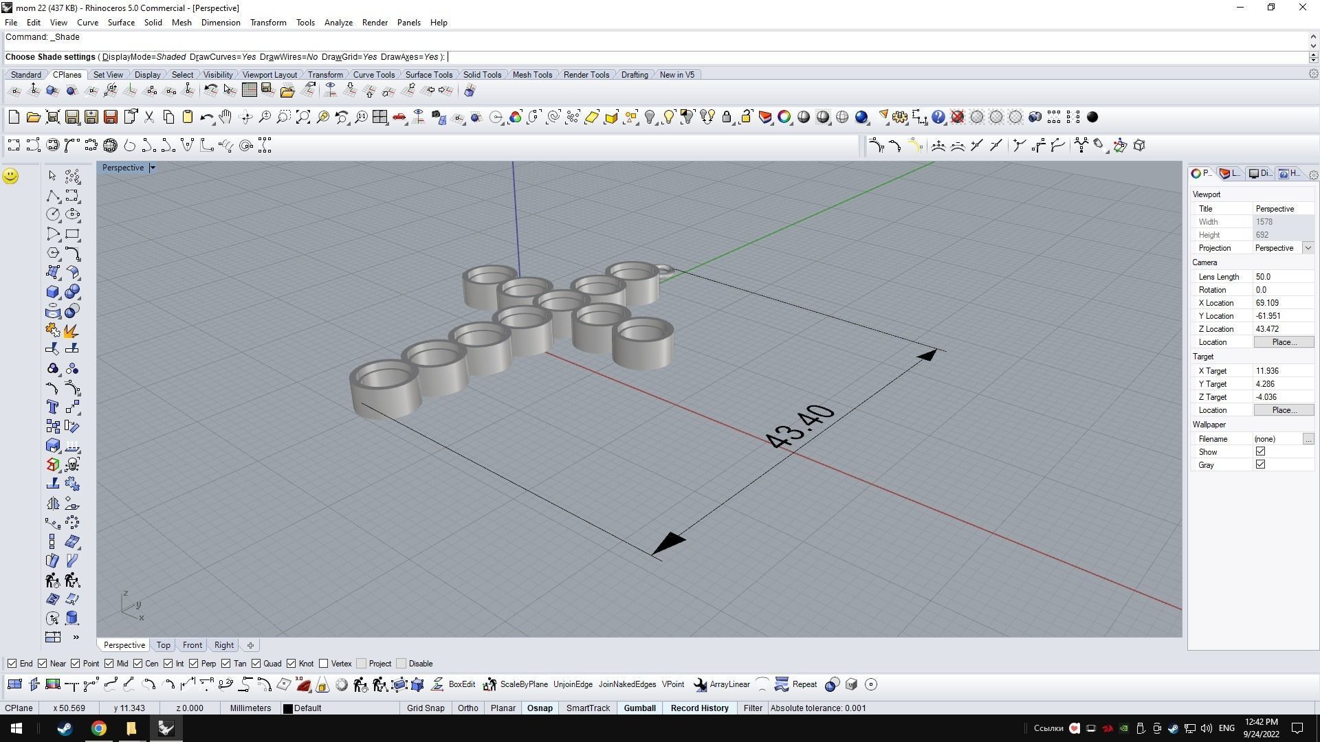Image resolution: width=1320 pixels, height=742 pixels.
Task: Click the lock objects padlock icon
Action: 727,117
